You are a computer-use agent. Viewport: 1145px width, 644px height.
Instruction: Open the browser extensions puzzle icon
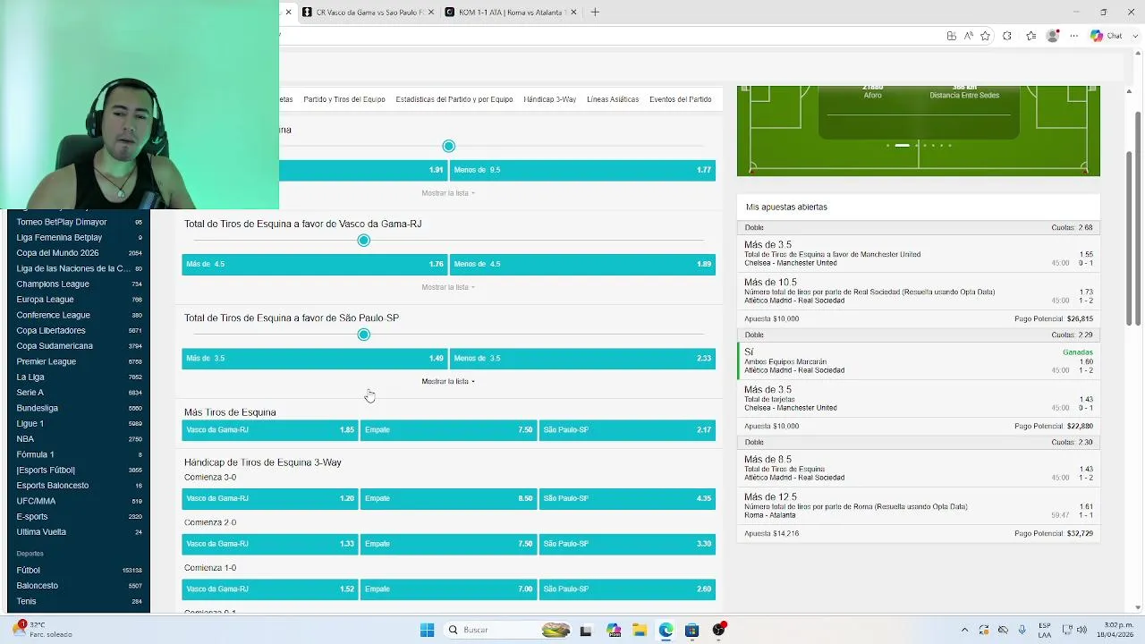[1007, 36]
